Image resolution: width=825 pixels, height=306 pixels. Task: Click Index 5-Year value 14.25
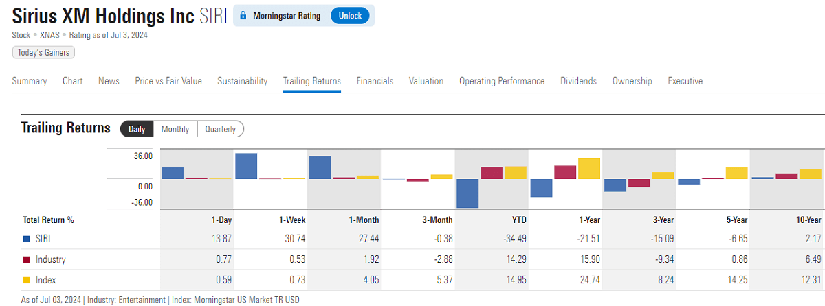tap(738, 280)
